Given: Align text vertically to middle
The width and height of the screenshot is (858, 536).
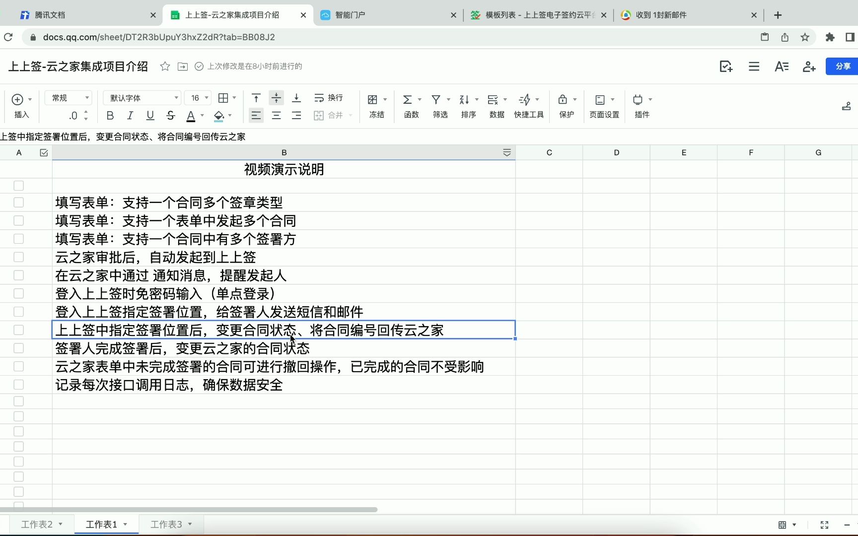Looking at the screenshot, I should pyautogui.click(x=276, y=98).
